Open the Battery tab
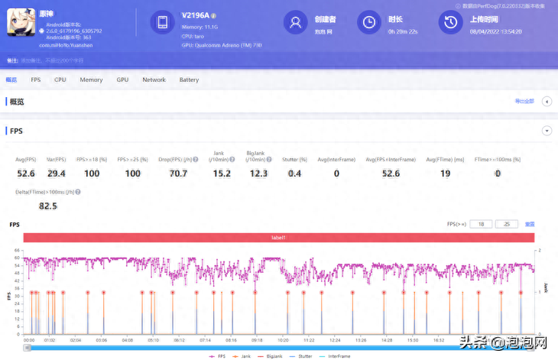 [x=189, y=79]
